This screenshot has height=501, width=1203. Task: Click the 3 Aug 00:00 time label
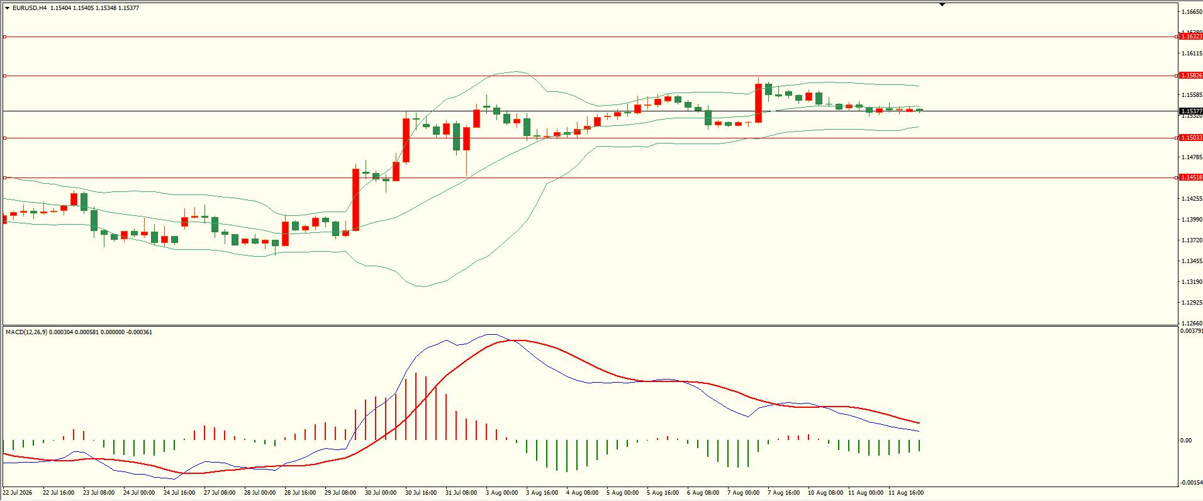[501, 493]
